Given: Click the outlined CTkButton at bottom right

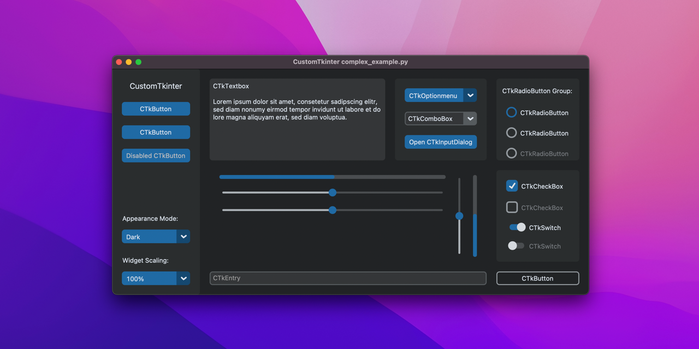Looking at the screenshot, I should (x=537, y=278).
